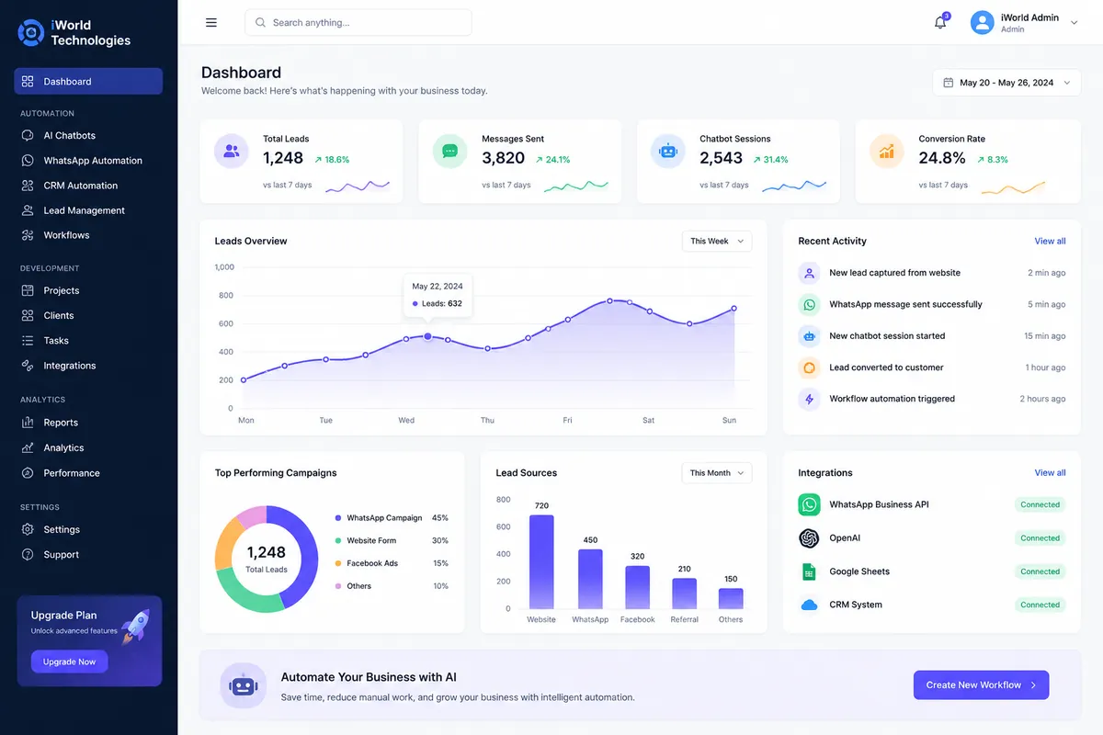Click the Total Leads people icon
Image resolution: width=1103 pixels, height=735 pixels.
coord(232,152)
